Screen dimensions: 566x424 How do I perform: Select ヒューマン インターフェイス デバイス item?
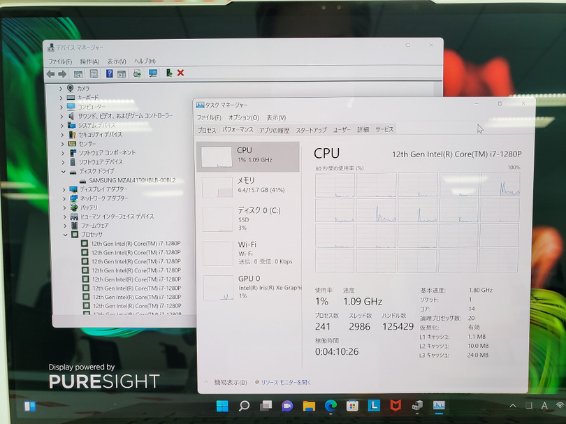coord(117,217)
